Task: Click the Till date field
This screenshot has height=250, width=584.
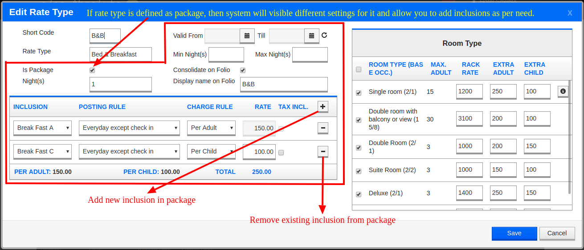Action: pos(287,36)
